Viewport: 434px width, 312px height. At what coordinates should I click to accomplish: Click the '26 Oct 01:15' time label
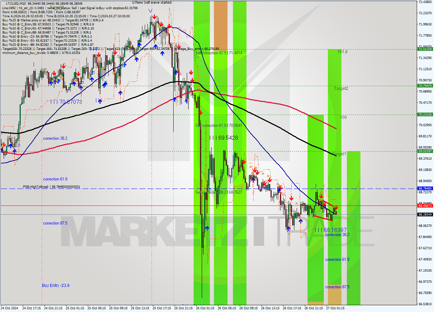(x=205, y=308)
